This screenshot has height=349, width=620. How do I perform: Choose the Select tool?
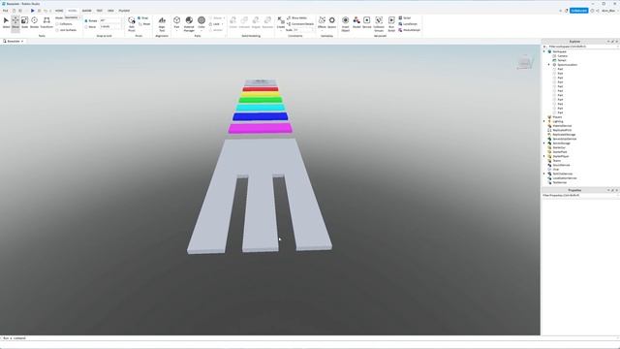[6, 22]
